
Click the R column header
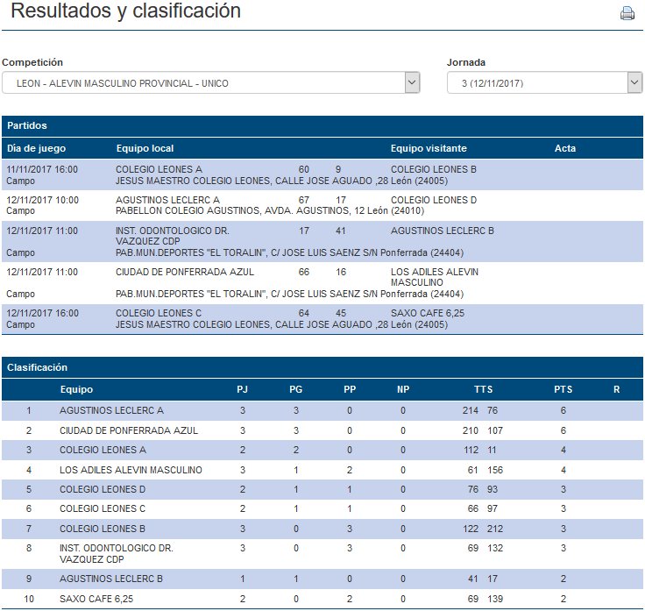pos(616,389)
